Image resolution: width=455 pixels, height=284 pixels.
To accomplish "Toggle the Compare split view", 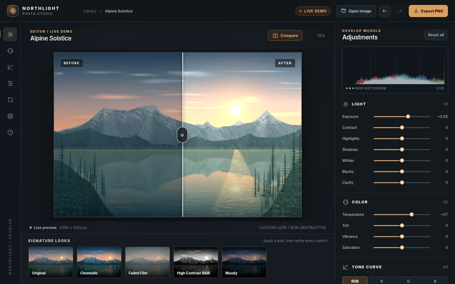I will point(285,35).
